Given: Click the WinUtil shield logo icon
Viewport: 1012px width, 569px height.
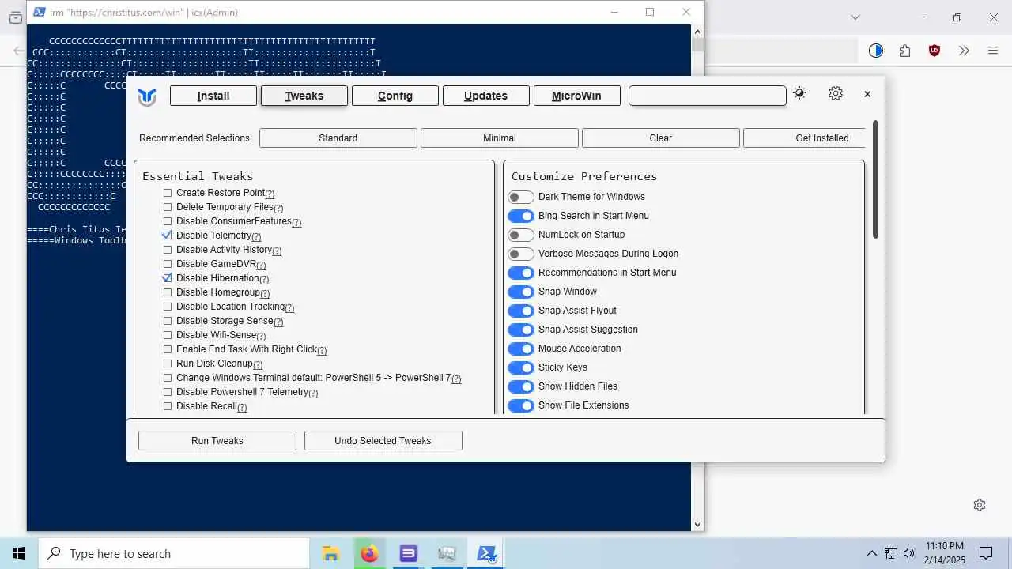Looking at the screenshot, I should [147, 96].
